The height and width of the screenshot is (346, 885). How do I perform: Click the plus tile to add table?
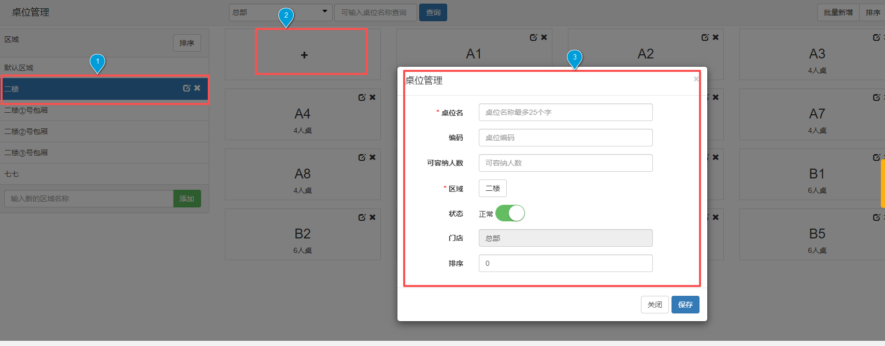304,55
